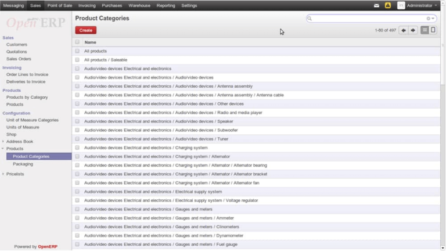Click the yellow warning notification icon
Image resolution: width=446 pixels, height=251 pixels.
388,5
